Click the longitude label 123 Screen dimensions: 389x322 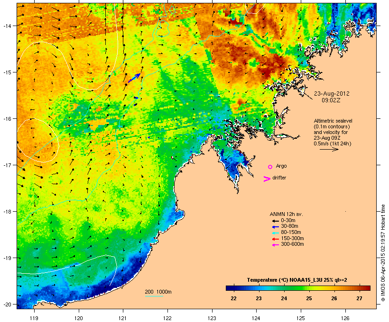(x=212, y=318)
